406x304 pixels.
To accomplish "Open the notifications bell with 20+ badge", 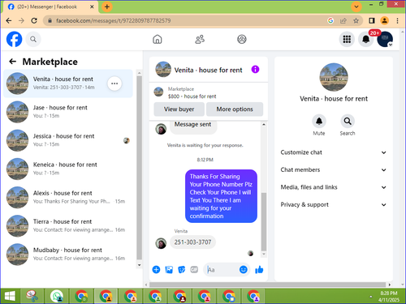I will click(366, 39).
